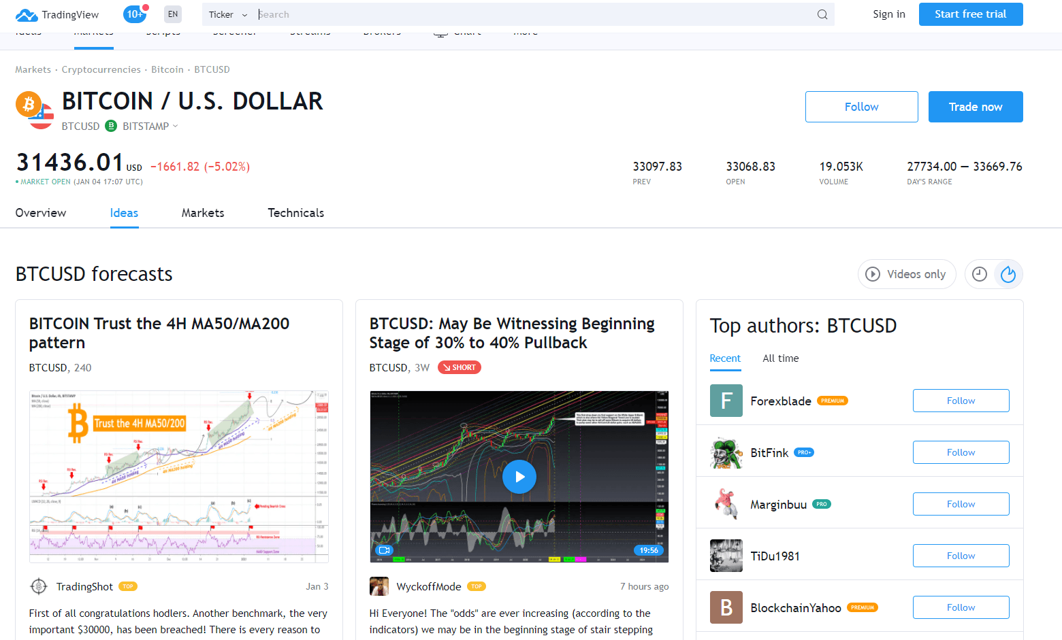Click the green exchange badge next to BTCUSD

click(111, 126)
